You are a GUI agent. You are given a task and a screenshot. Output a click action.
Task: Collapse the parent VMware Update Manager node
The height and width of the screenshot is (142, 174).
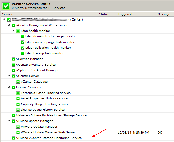tap(9, 121)
